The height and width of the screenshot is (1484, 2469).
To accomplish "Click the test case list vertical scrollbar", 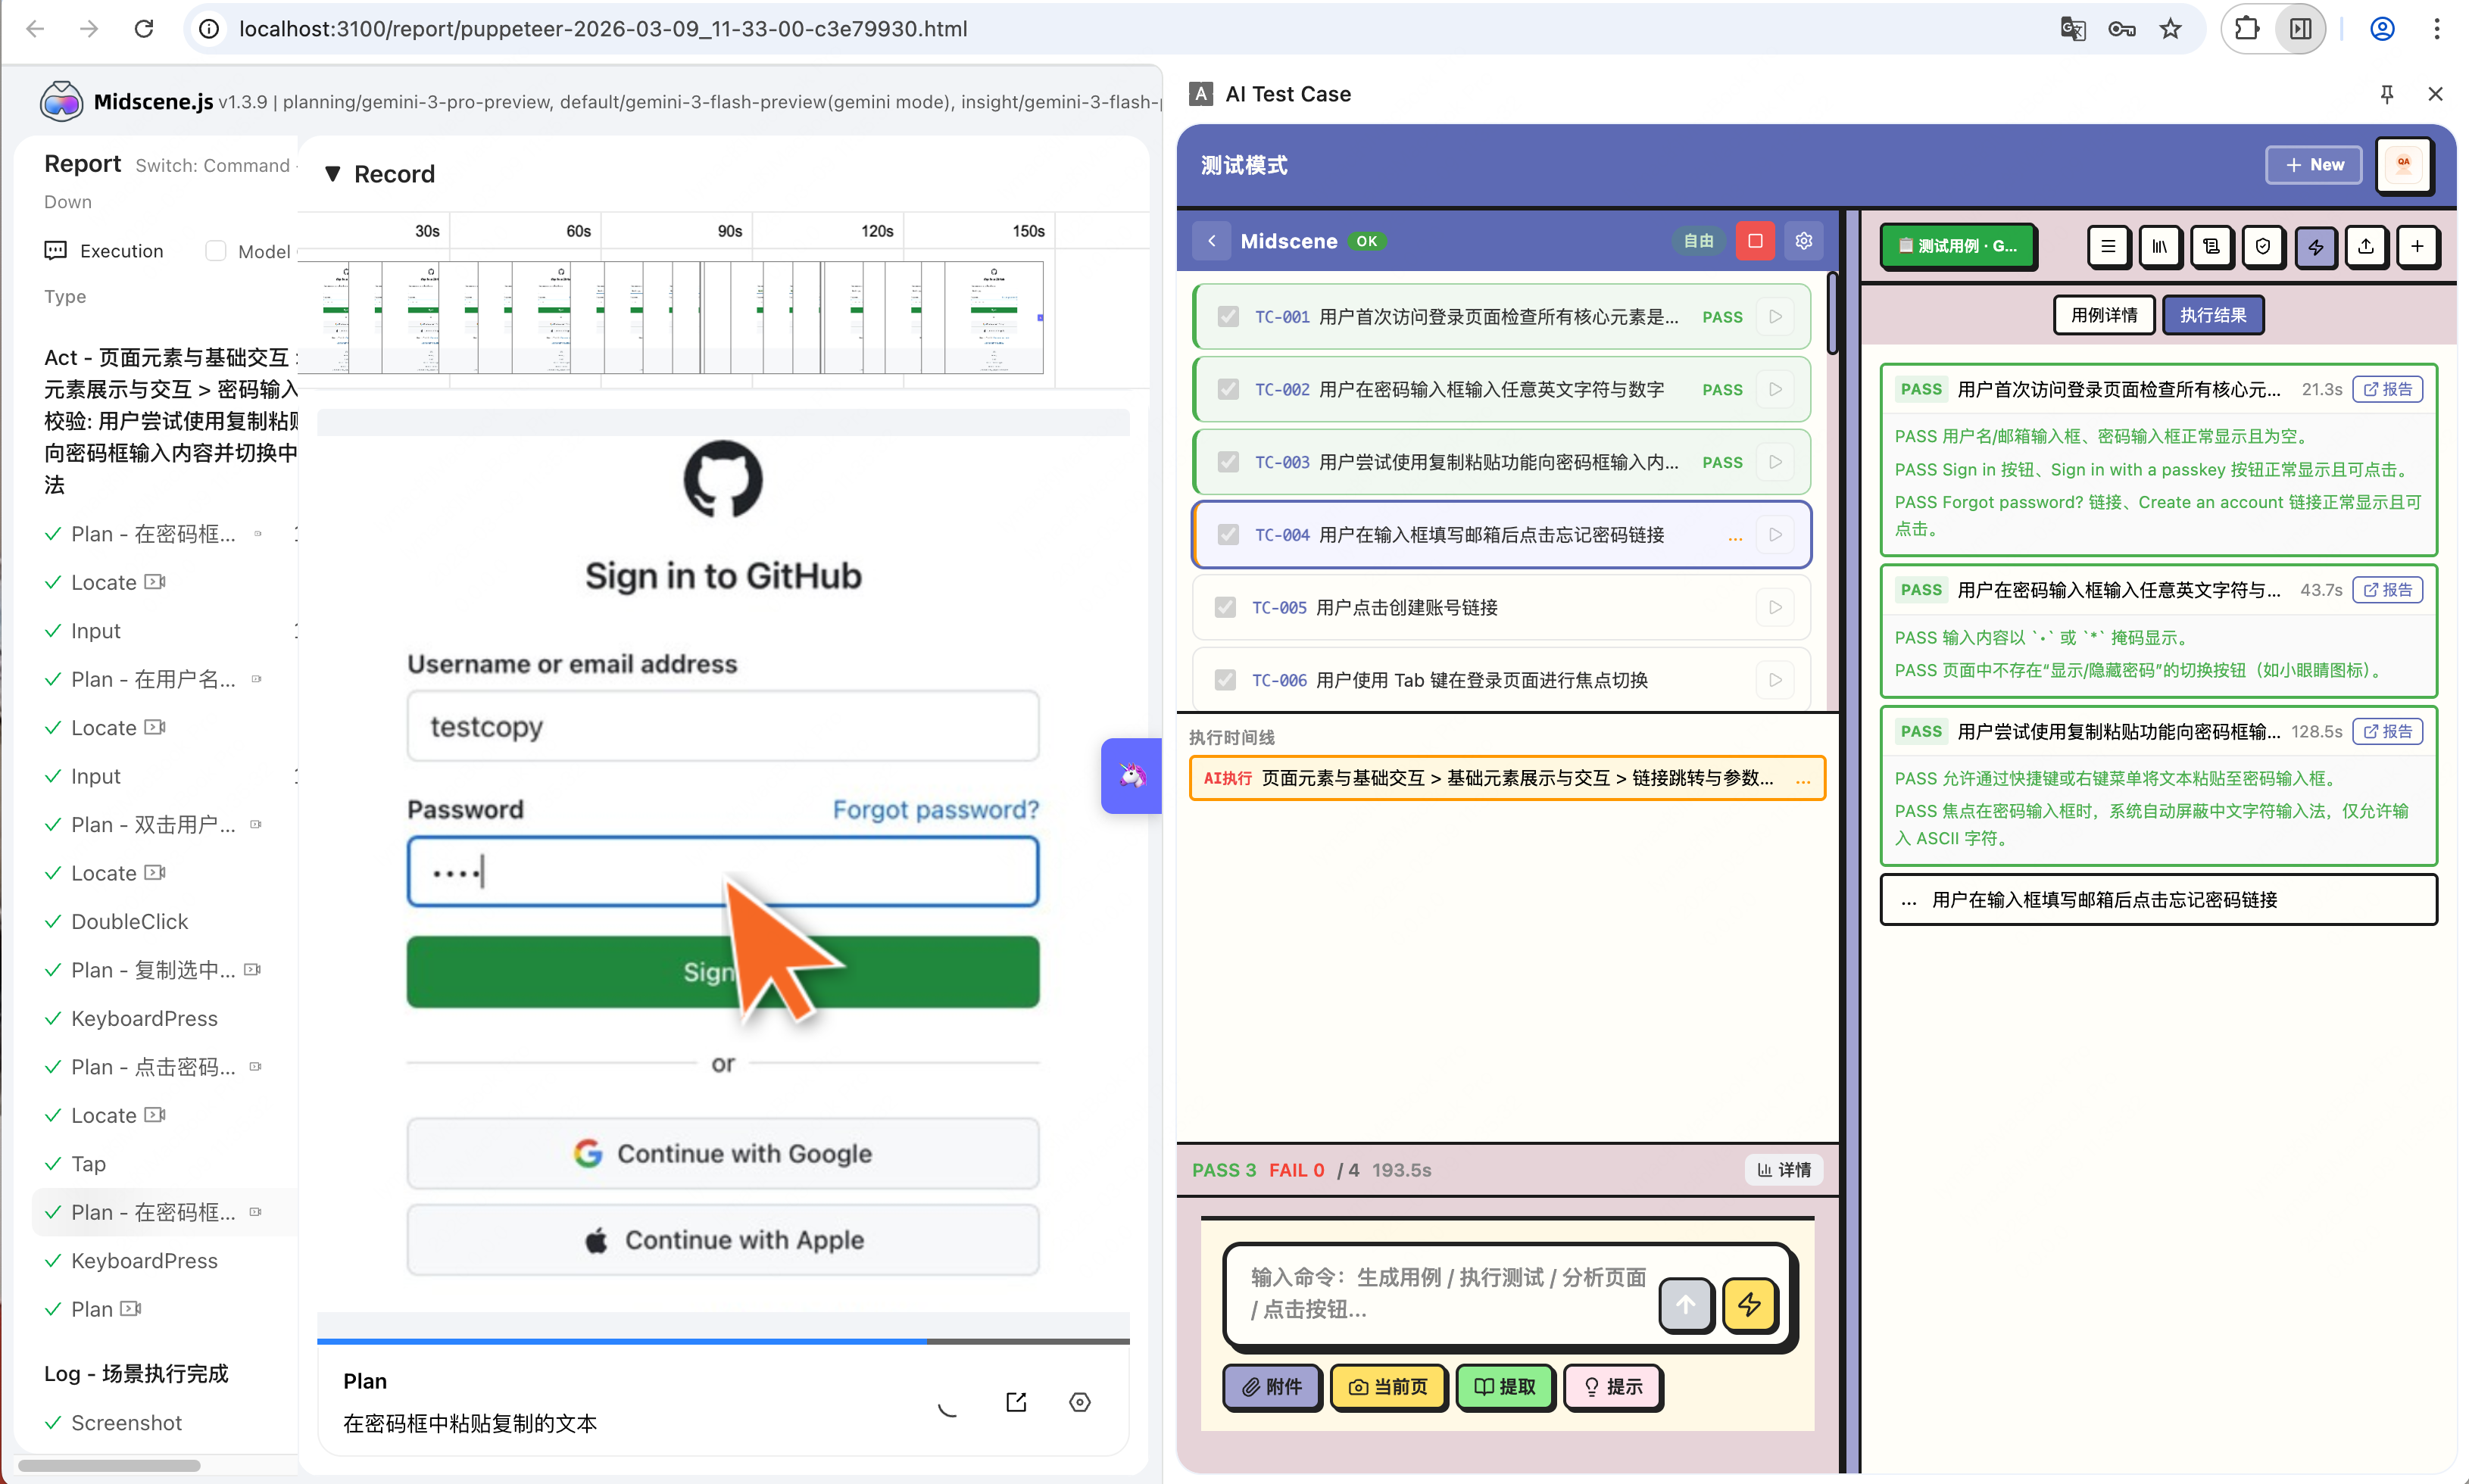I will [1831, 313].
